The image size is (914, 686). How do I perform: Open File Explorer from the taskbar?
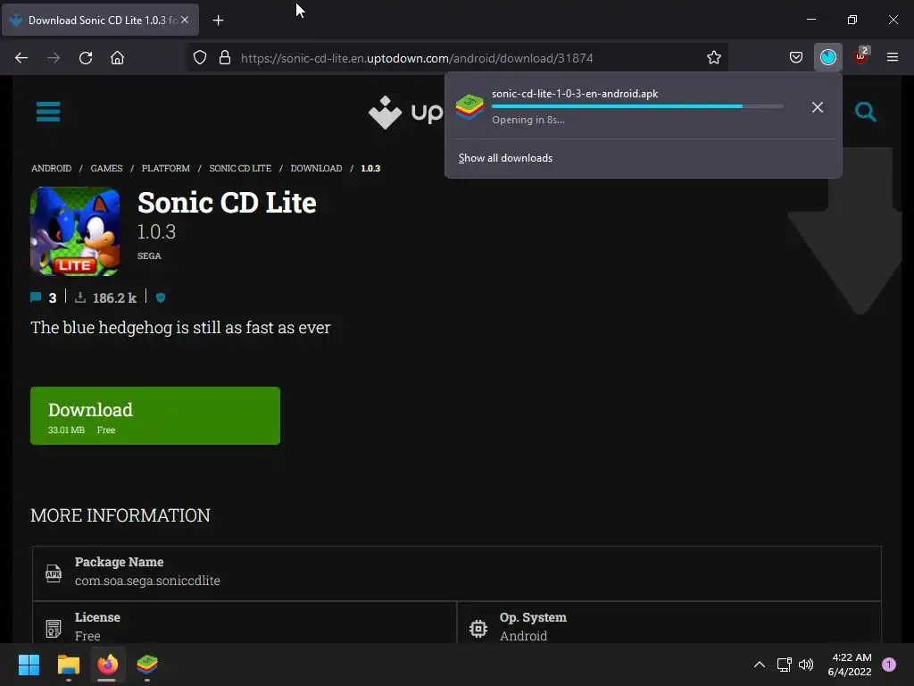[68, 665]
